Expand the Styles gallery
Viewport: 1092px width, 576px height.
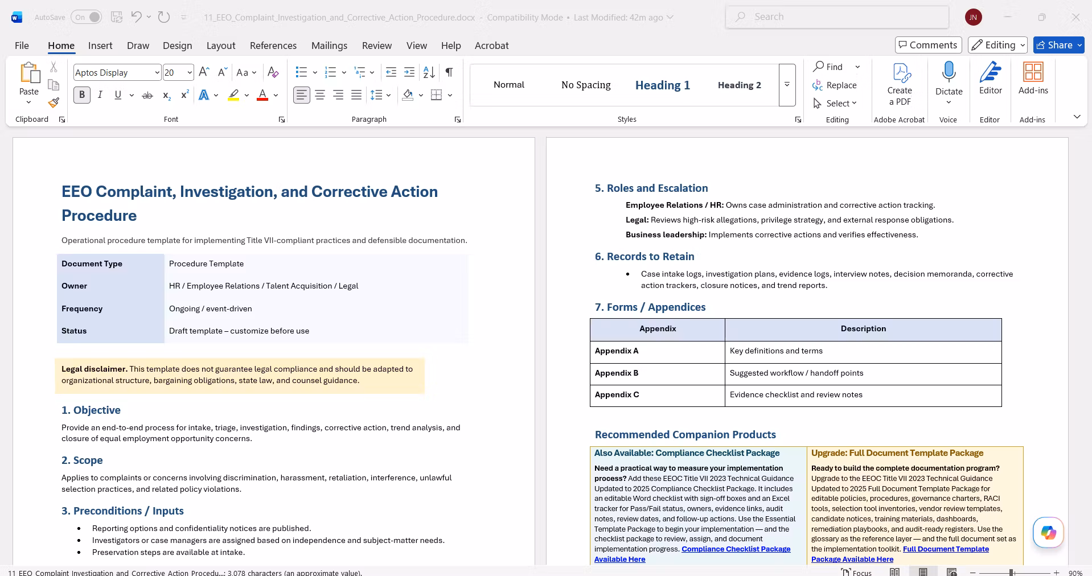[787, 85]
